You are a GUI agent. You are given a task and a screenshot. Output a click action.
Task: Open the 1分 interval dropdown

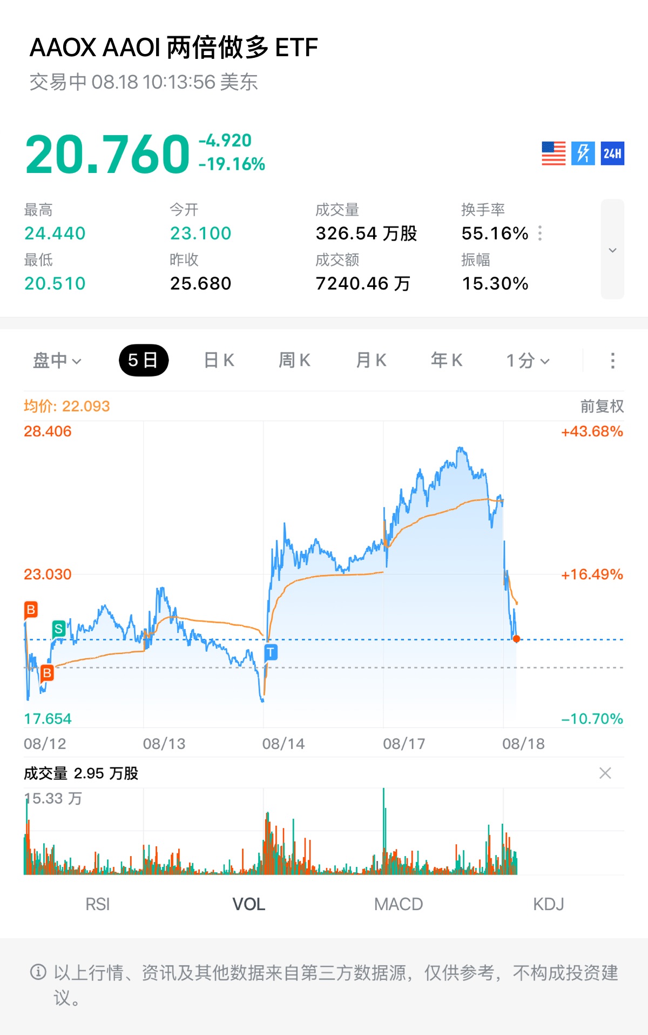click(x=528, y=360)
